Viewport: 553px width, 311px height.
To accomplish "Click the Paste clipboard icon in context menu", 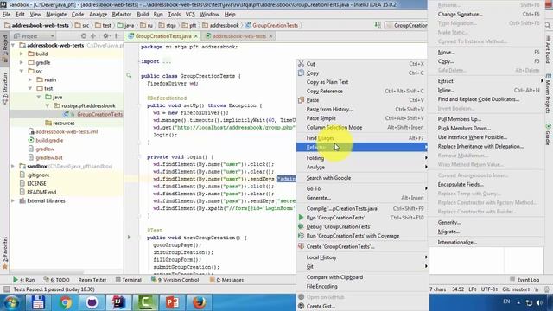I will (301, 100).
